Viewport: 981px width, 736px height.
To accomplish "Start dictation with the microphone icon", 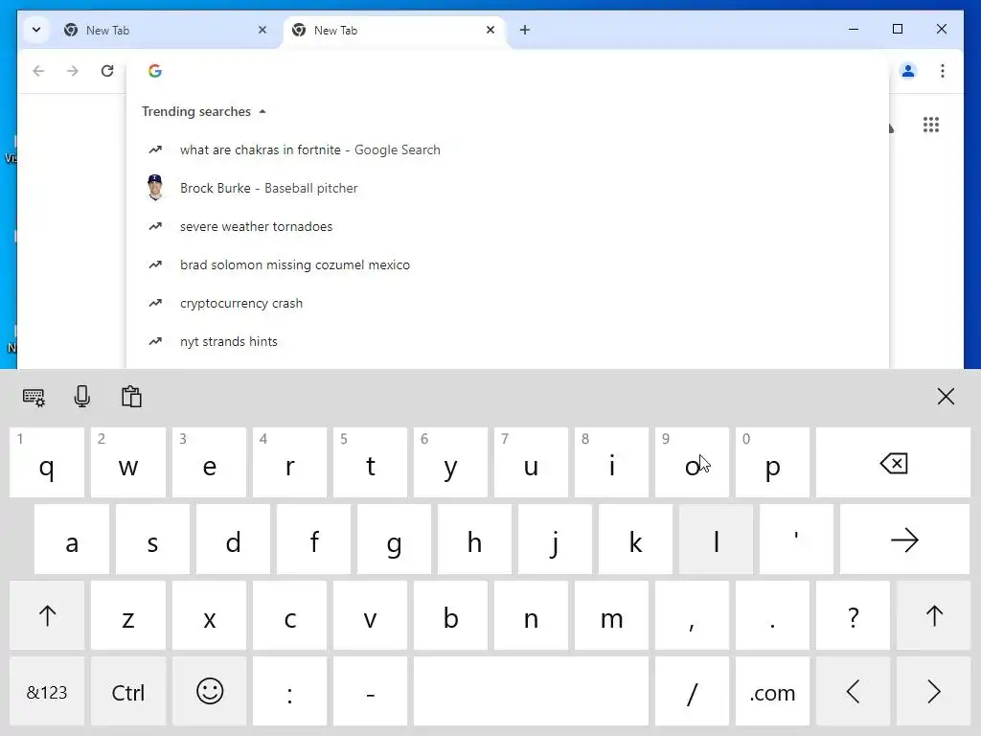I will [82, 396].
